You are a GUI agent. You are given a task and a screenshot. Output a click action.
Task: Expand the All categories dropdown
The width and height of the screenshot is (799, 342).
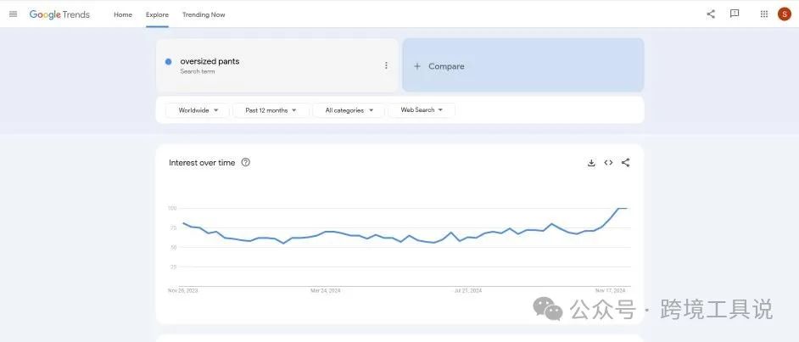(349, 110)
